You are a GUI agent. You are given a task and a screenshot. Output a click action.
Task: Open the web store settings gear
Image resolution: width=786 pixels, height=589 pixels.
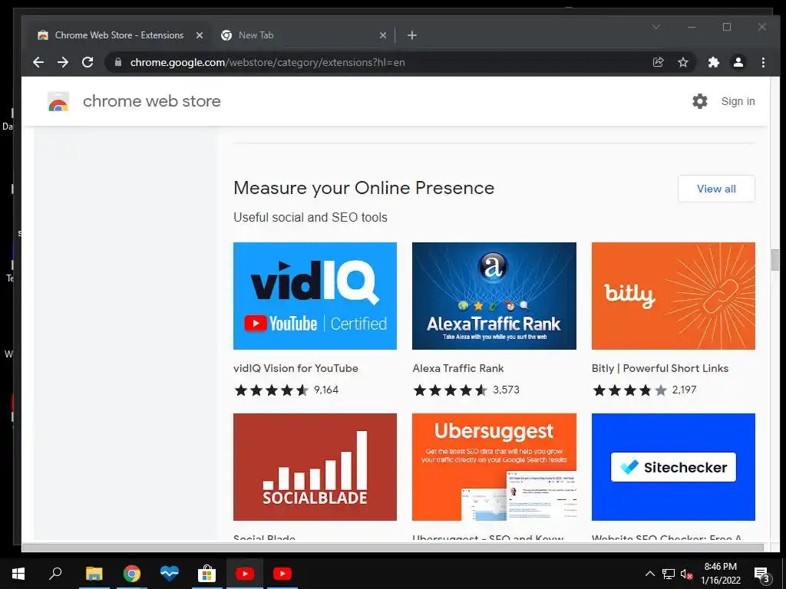click(x=700, y=101)
